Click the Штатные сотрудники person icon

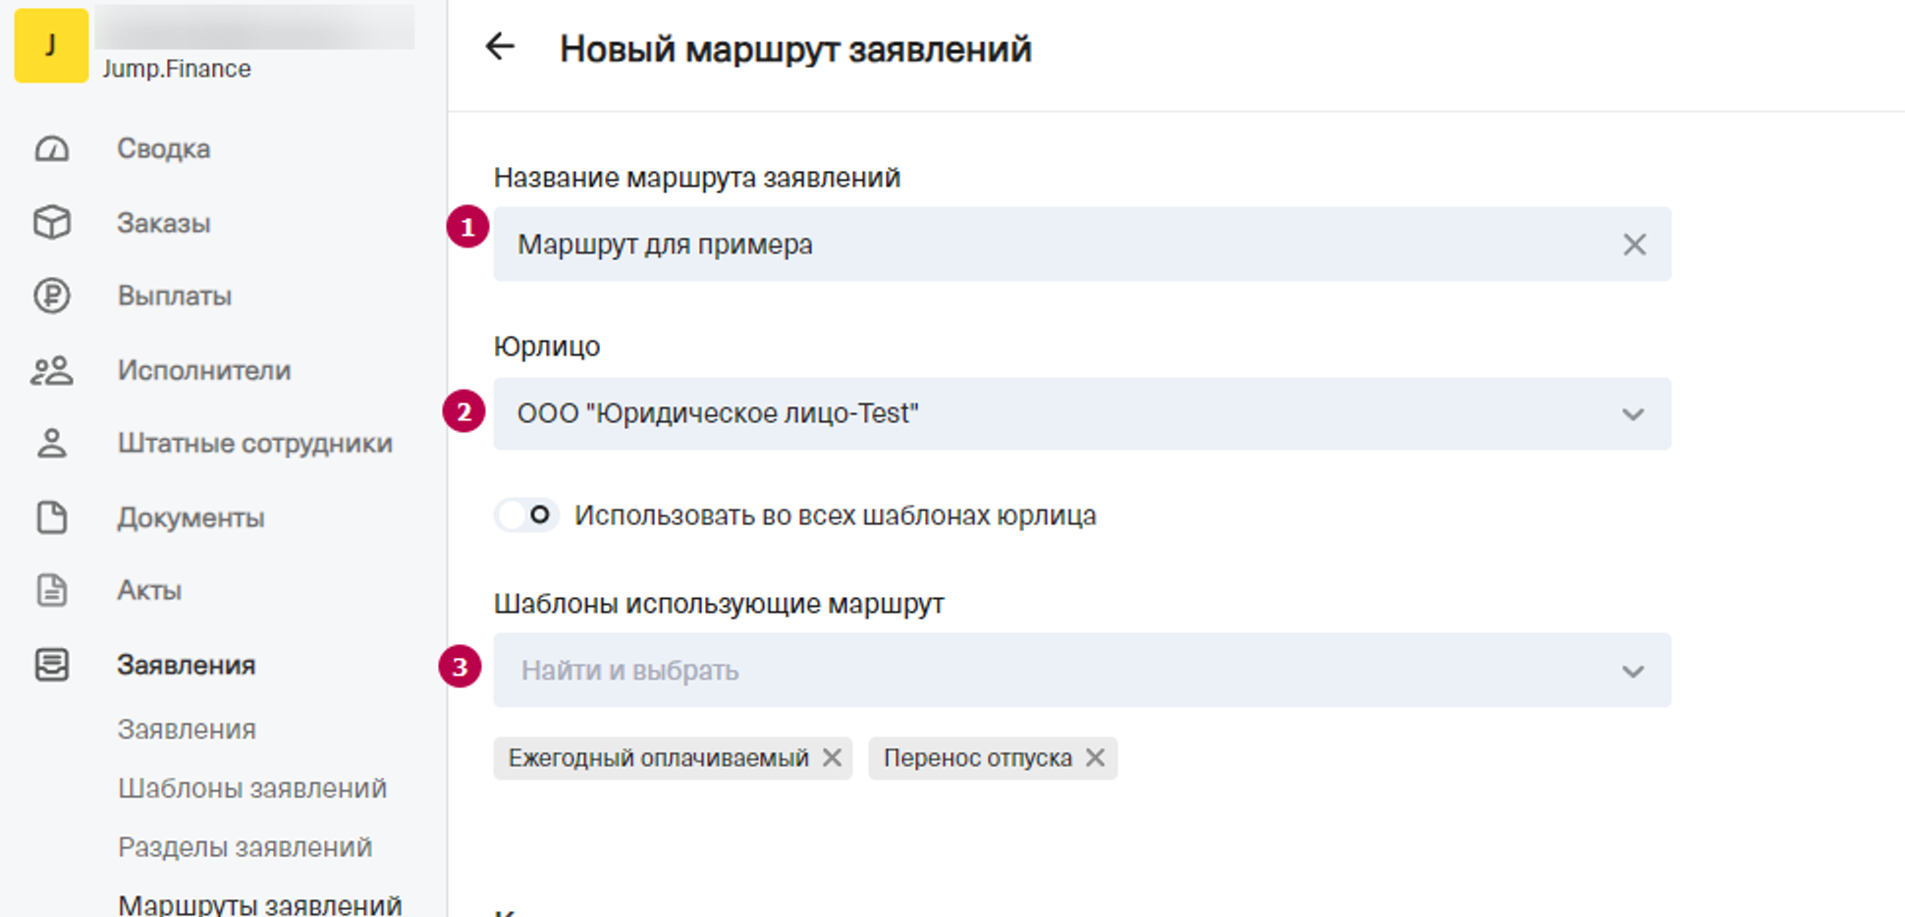click(x=52, y=443)
